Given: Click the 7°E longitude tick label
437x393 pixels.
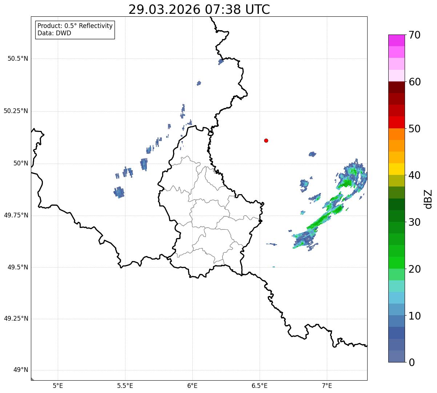Looking at the screenshot, I should [327, 386].
